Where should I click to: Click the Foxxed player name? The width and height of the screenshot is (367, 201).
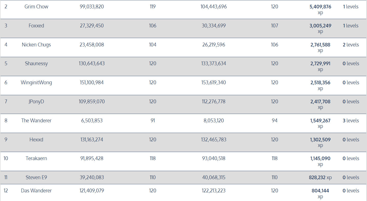[36, 26]
